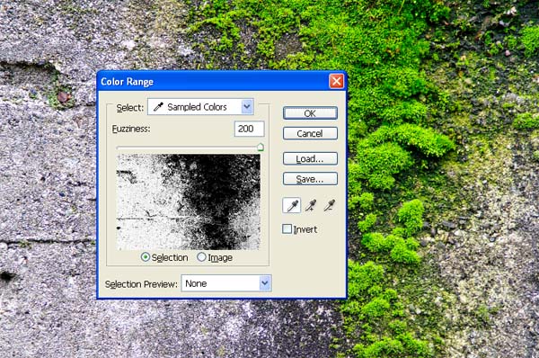The image size is (539, 358).
Task: Click the Save... button
Action: [x=310, y=179]
